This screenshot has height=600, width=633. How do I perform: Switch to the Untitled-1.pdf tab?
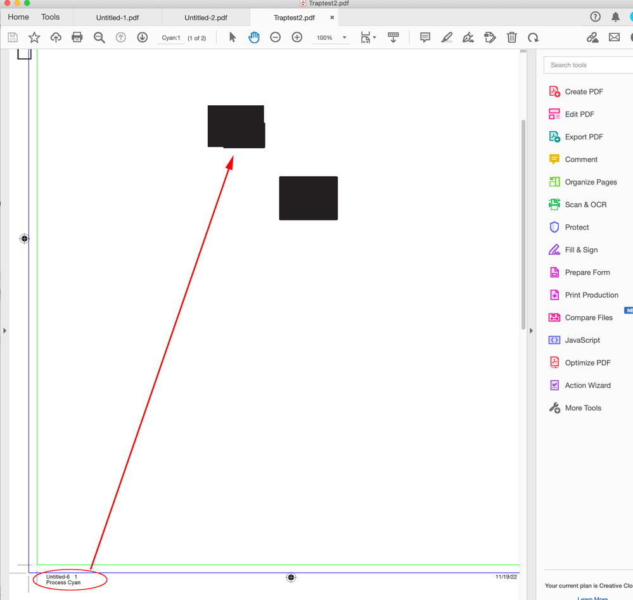118,17
